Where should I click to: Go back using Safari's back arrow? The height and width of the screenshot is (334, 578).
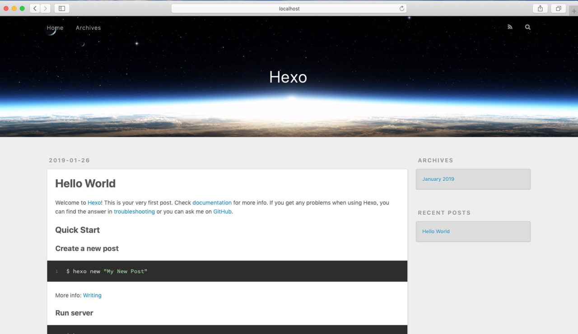pyautogui.click(x=35, y=9)
